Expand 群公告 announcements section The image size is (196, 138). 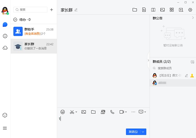tap(193, 18)
